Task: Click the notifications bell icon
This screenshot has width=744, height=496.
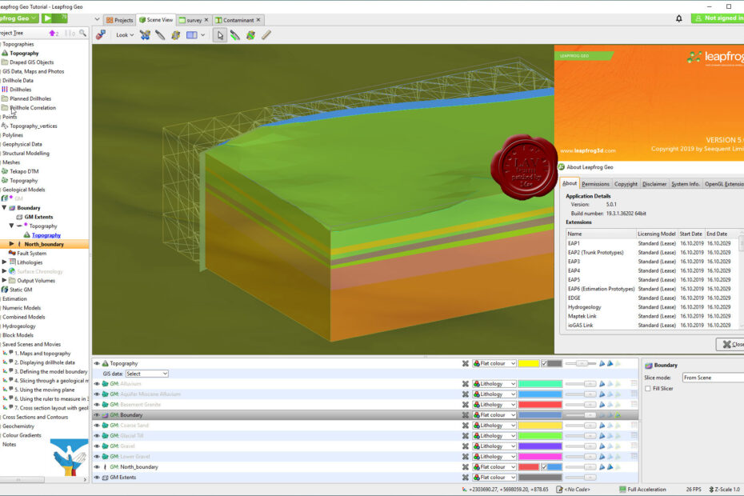Action: [x=679, y=18]
